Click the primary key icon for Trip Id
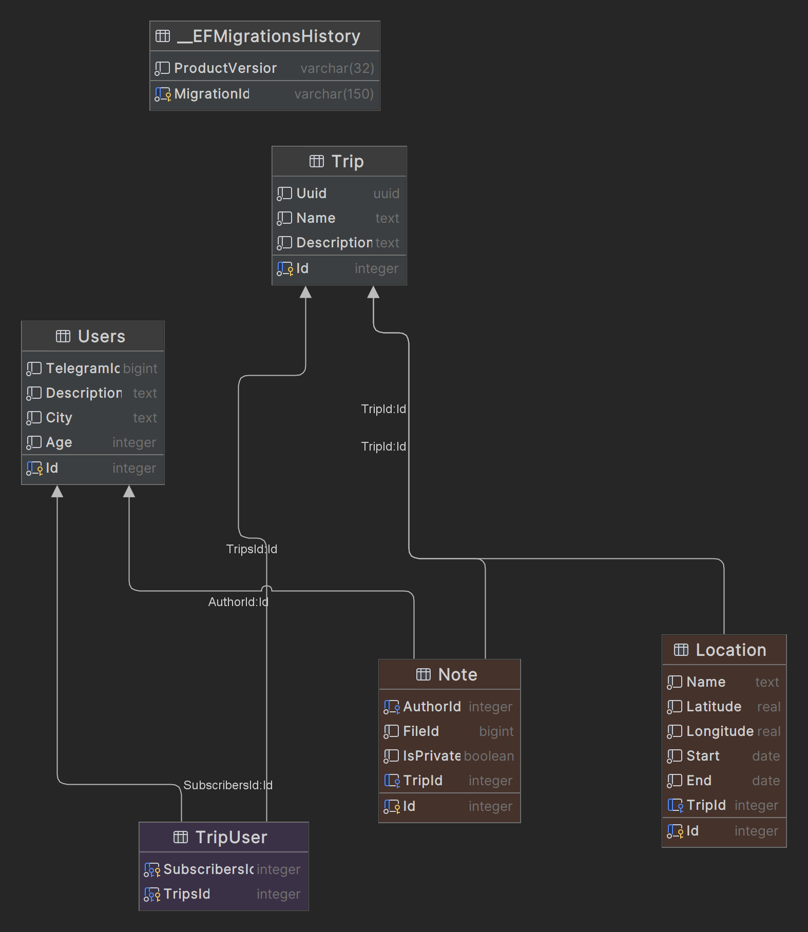Viewport: 808px width, 932px height. (285, 268)
